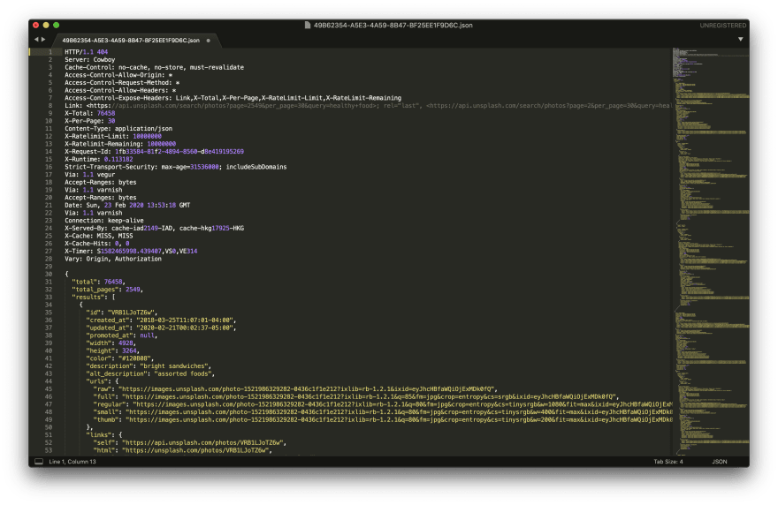Click the Access-Control-Allow-Origin line

pyautogui.click(x=118, y=75)
